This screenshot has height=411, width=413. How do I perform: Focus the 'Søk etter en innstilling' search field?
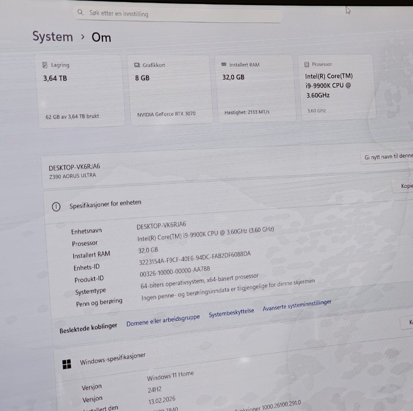178,14
